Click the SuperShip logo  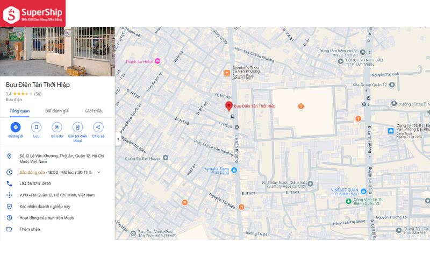coord(33,13)
